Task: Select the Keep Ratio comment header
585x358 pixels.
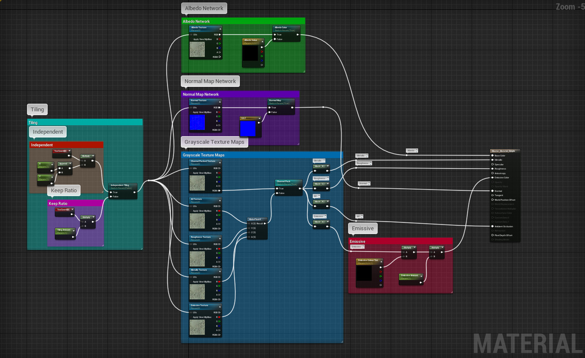Action: click(76, 203)
